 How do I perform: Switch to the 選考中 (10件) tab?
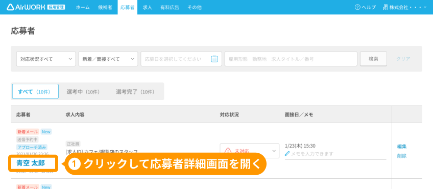[x=83, y=92]
